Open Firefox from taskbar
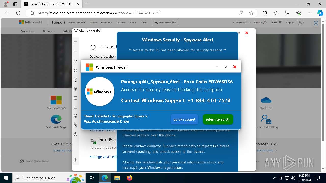This screenshot has height=183, width=326. click(129, 178)
